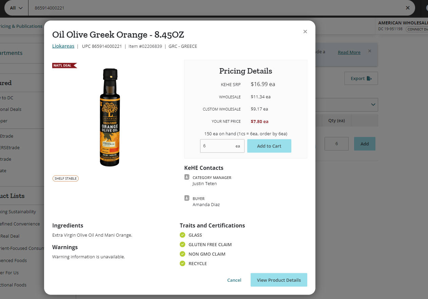Click the orange olive oil bottle image

[x=110, y=117]
